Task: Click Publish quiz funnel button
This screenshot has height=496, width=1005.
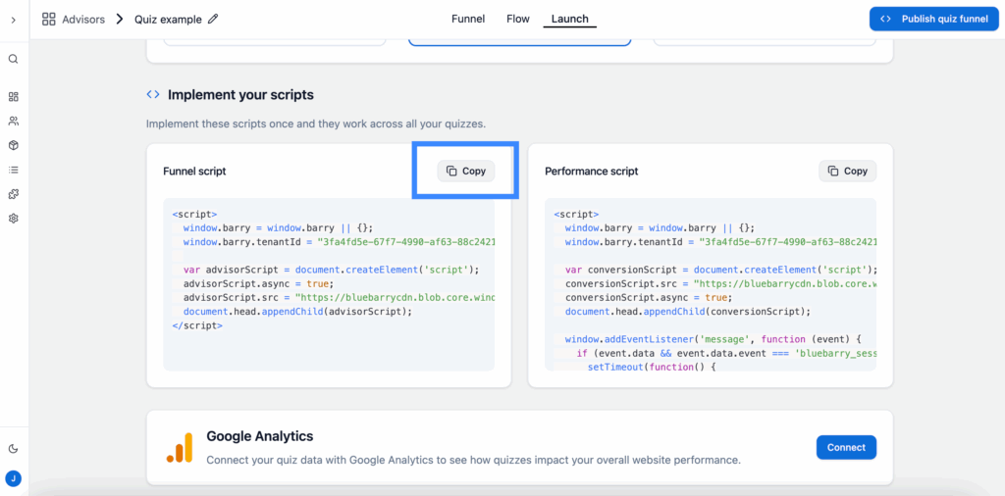Action: [x=936, y=20]
